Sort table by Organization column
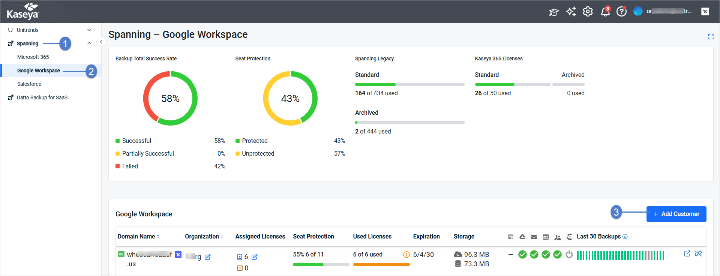Viewport: 720px width, 276px height. click(204, 236)
